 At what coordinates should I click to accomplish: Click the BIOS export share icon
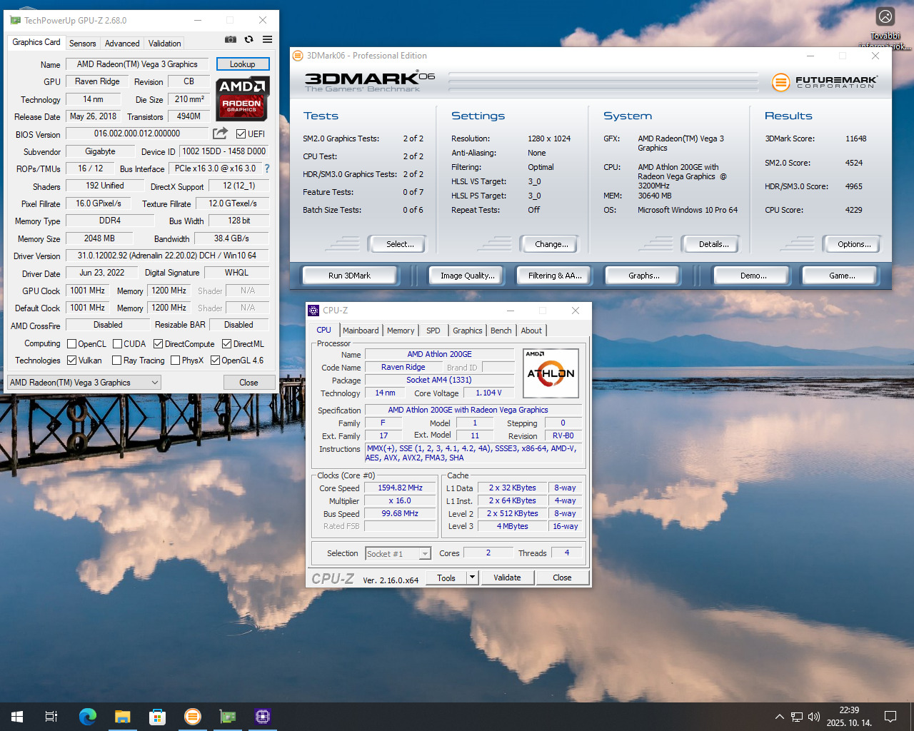pyautogui.click(x=220, y=133)
